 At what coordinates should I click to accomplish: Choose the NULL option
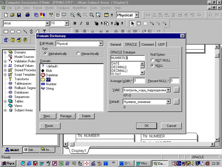click(152, 66)
